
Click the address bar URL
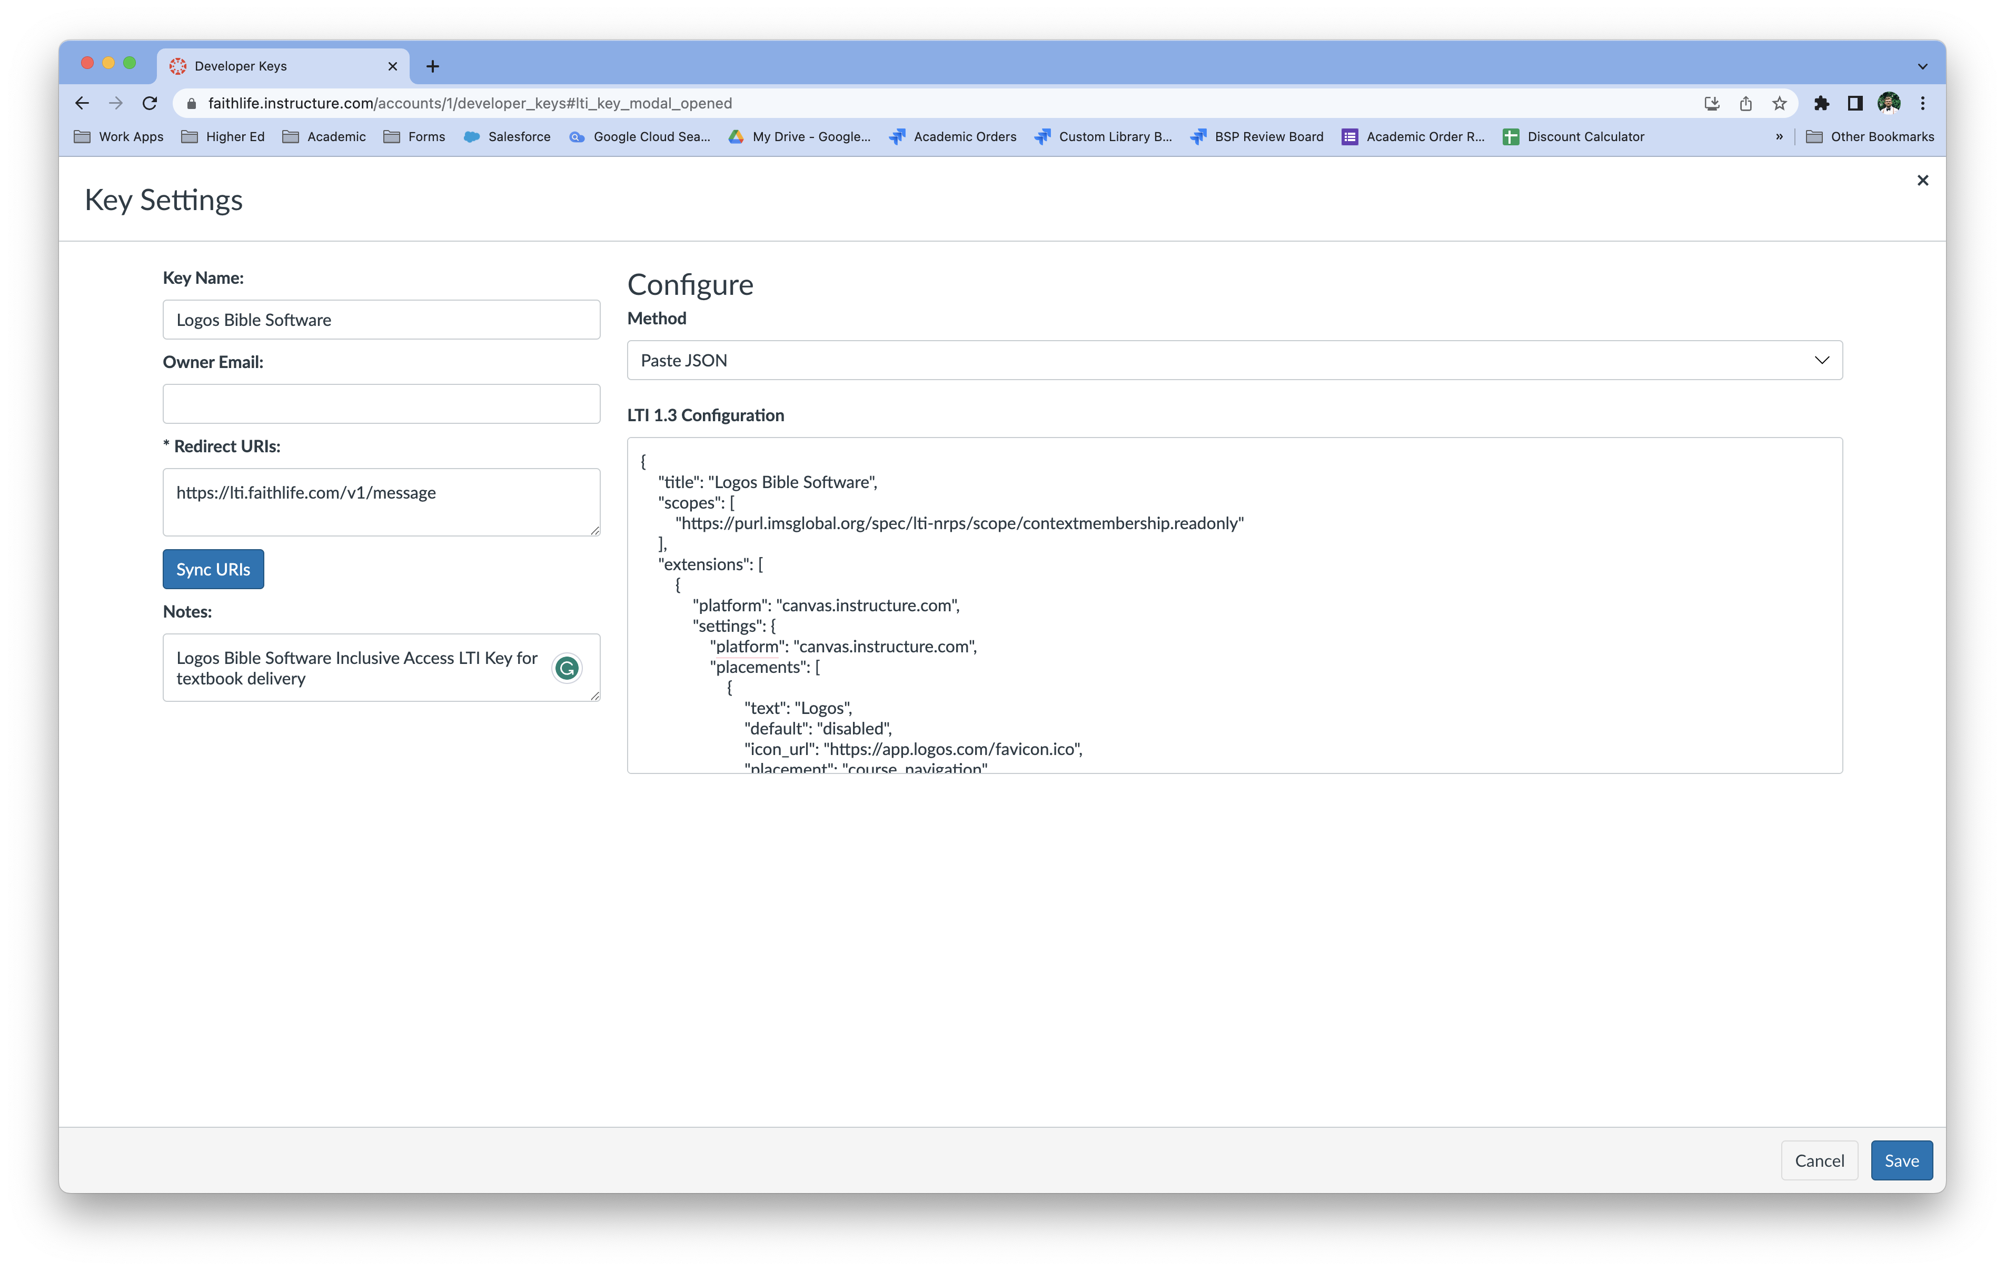coord(470,103)
